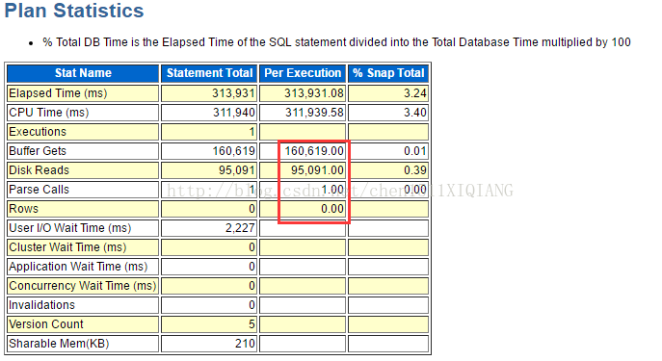Click the Statement Total column header
The height and width of the screenshot is (361, 662).
pos(209,73)
